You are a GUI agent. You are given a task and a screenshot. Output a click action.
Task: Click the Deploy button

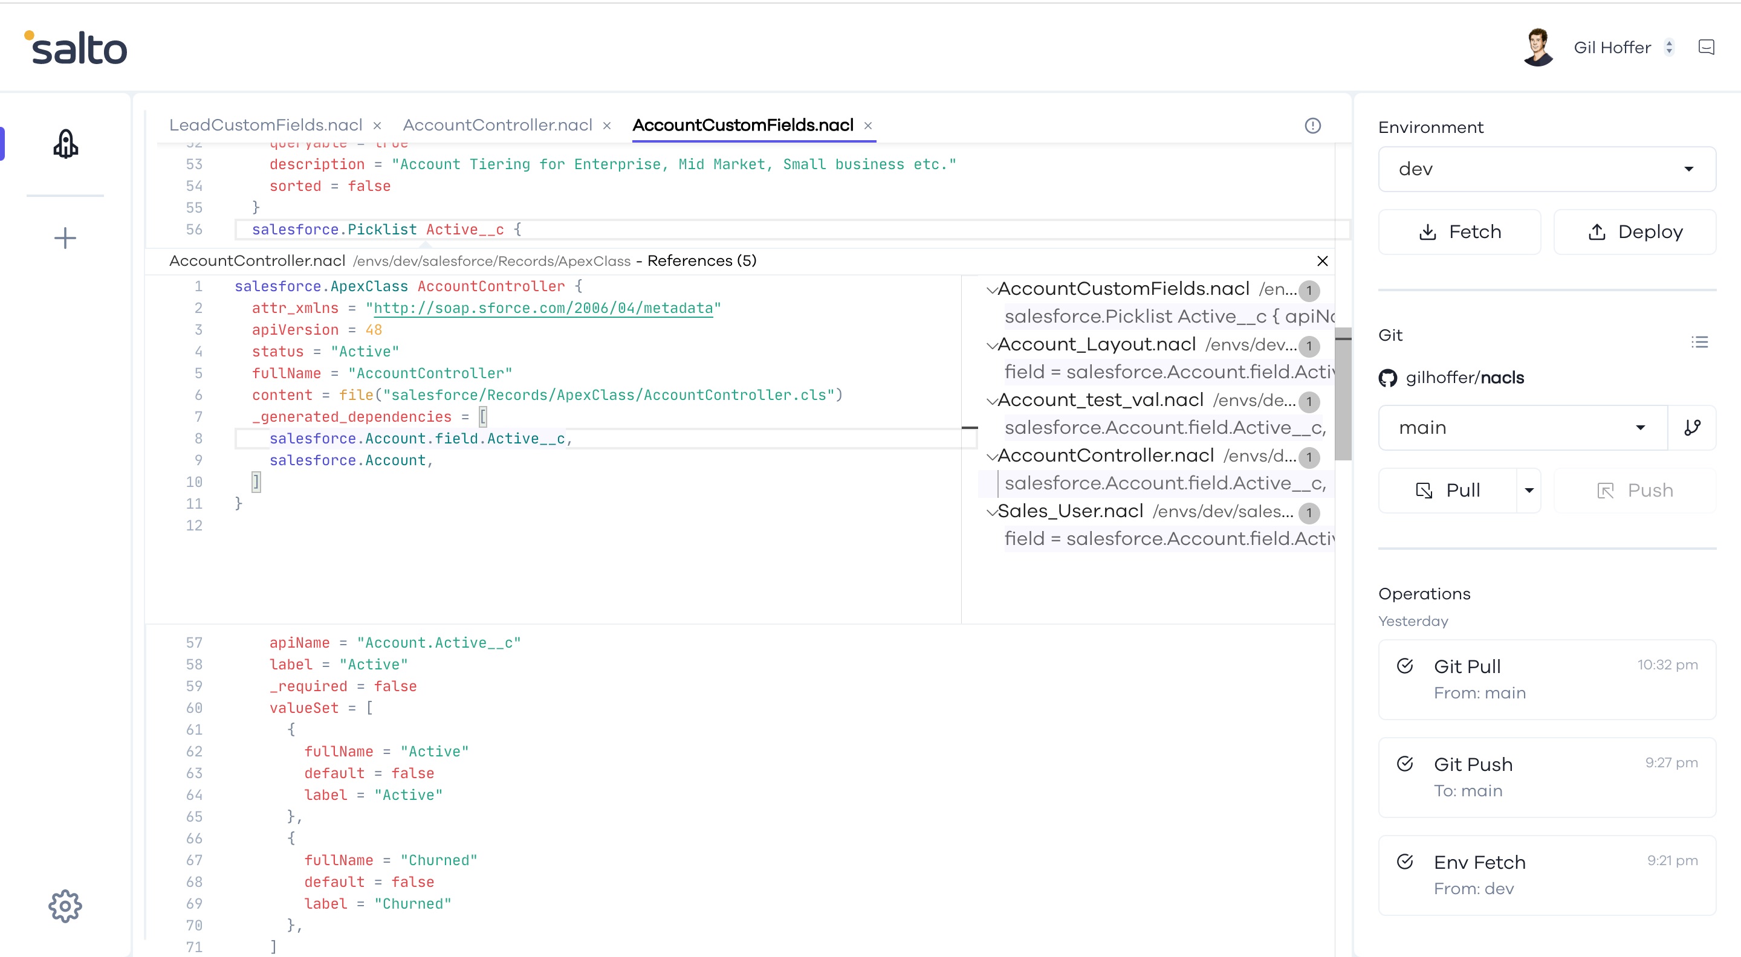1634,231
